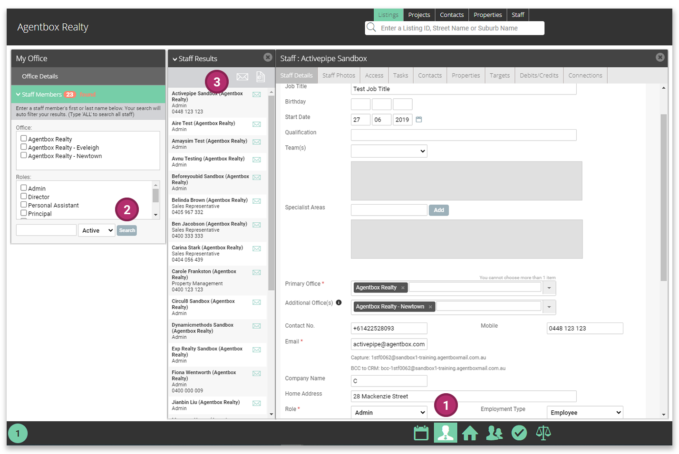Screen dimensions: 679x454
Task: Open the balance scales icon in bottom bar
Action: tap(543, 433)
